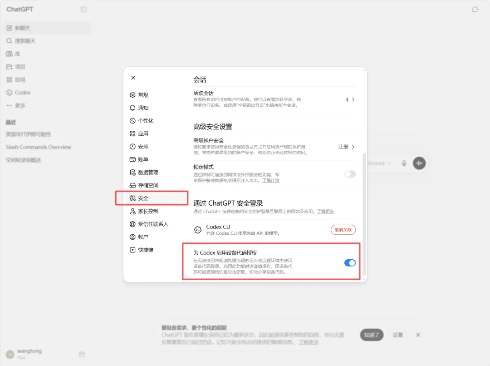Screen dimensions: 490x366
Task: Click the 最近 section heading
Action: pyautogui.click(x=10, y=122)
